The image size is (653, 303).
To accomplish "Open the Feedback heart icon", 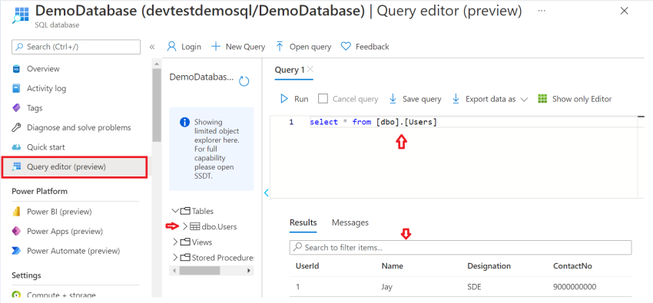I will click(346, 47).
